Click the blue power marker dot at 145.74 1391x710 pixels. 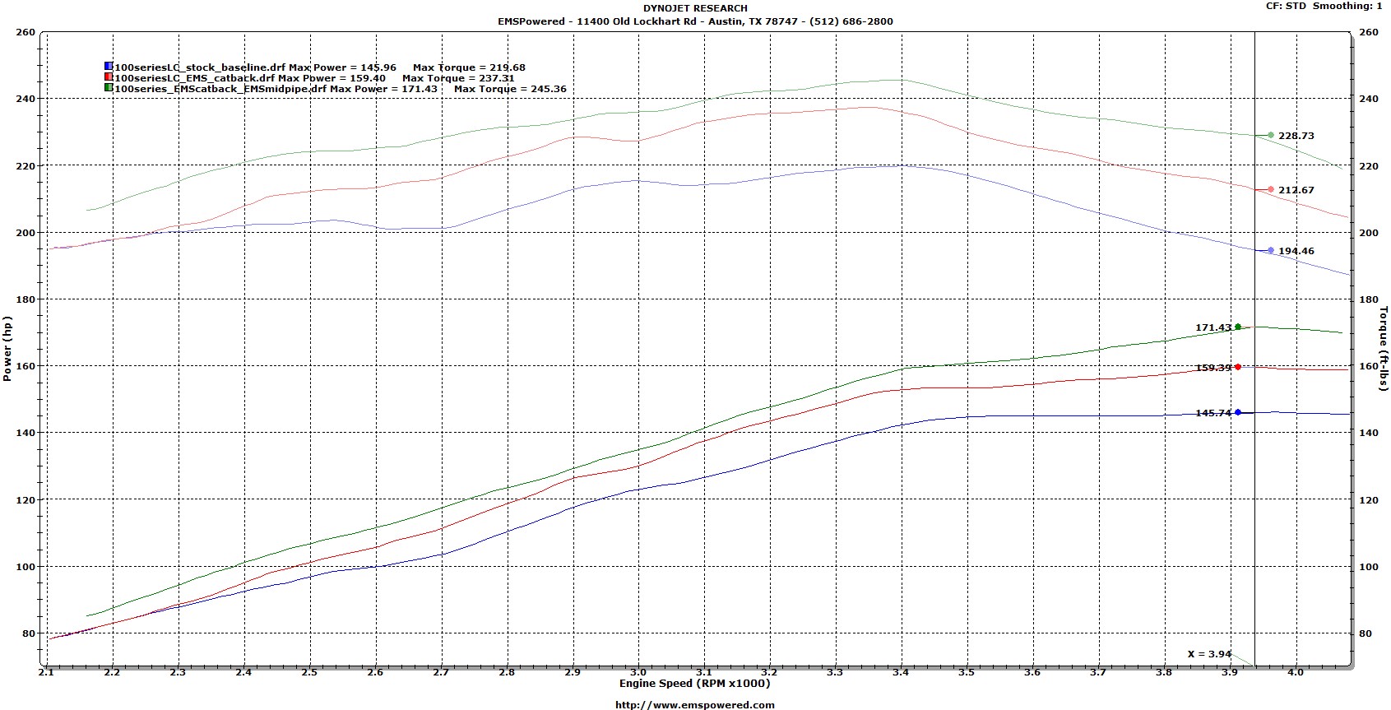(x=1238, y=413)
